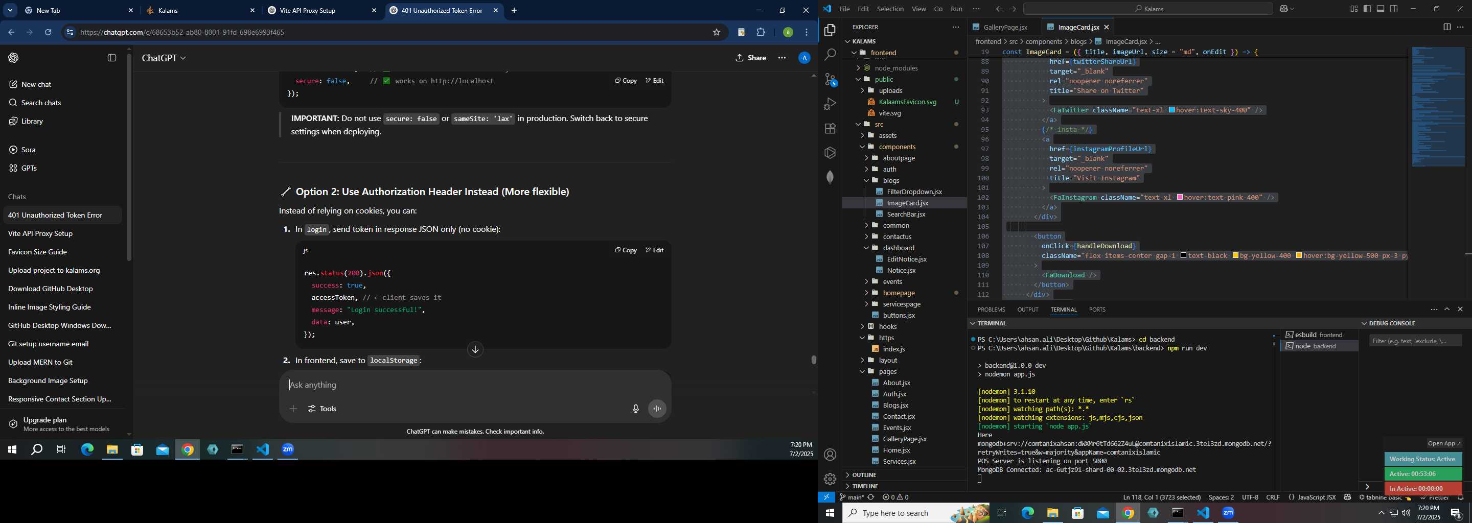Image resolution: width=1472 pixels, height=523 pixels.
Task: Start voice mode in ChatGPT composer
Action: pyautogui.click(x=657, y=409)
